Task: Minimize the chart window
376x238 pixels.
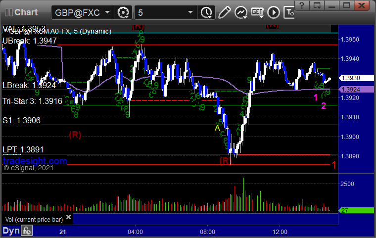Action: [331, 5]
